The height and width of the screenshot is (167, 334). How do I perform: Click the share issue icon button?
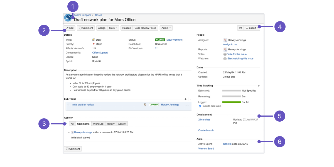point(240,28)
